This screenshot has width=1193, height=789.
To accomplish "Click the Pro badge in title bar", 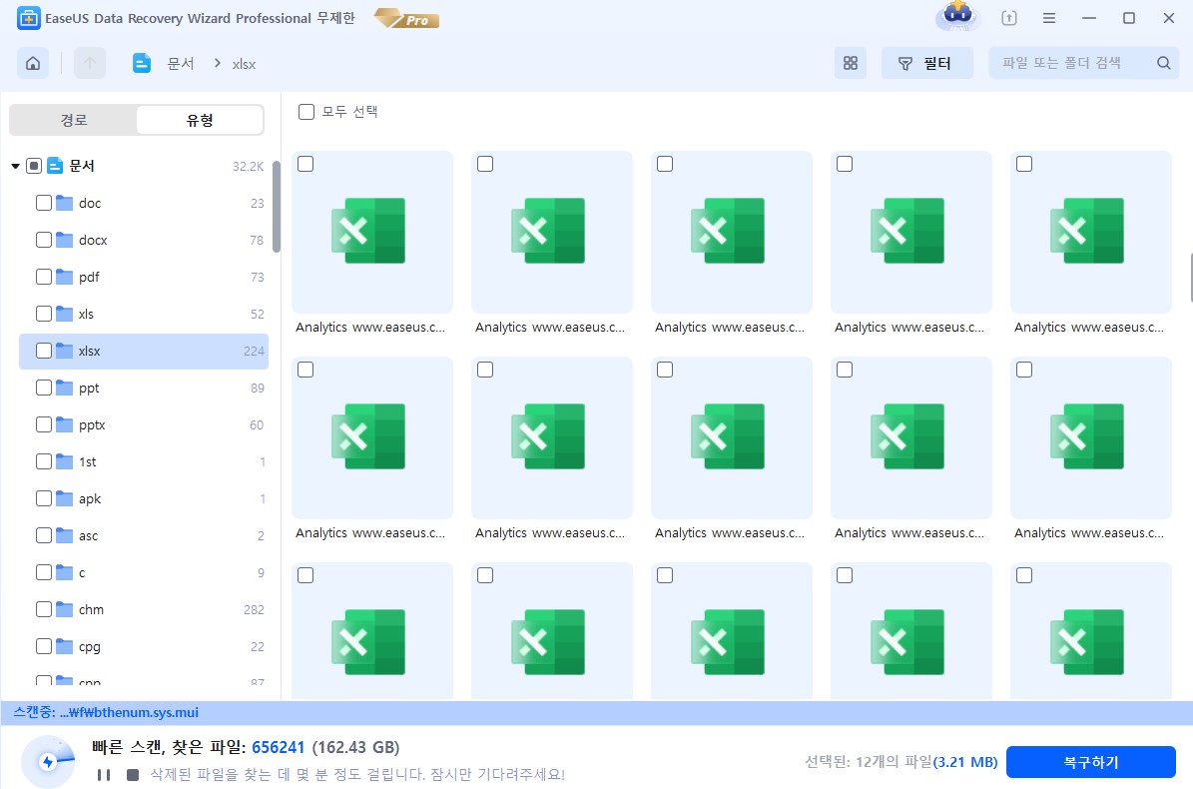I will [407, 18].
